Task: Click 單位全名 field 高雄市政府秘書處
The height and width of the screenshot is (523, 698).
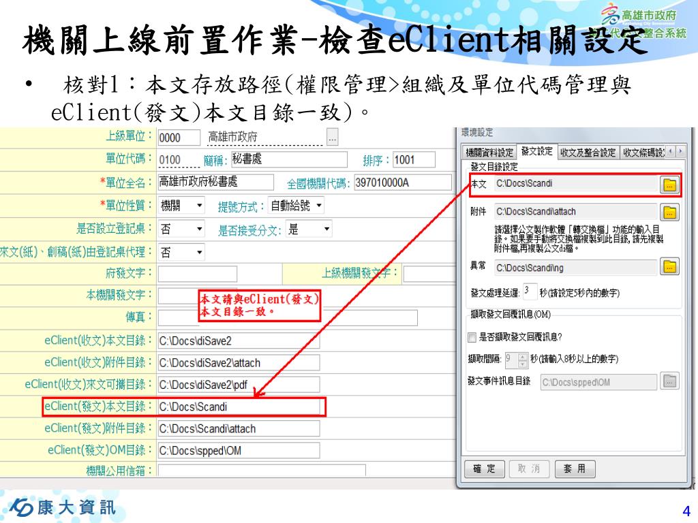Action: click(215, 182)
